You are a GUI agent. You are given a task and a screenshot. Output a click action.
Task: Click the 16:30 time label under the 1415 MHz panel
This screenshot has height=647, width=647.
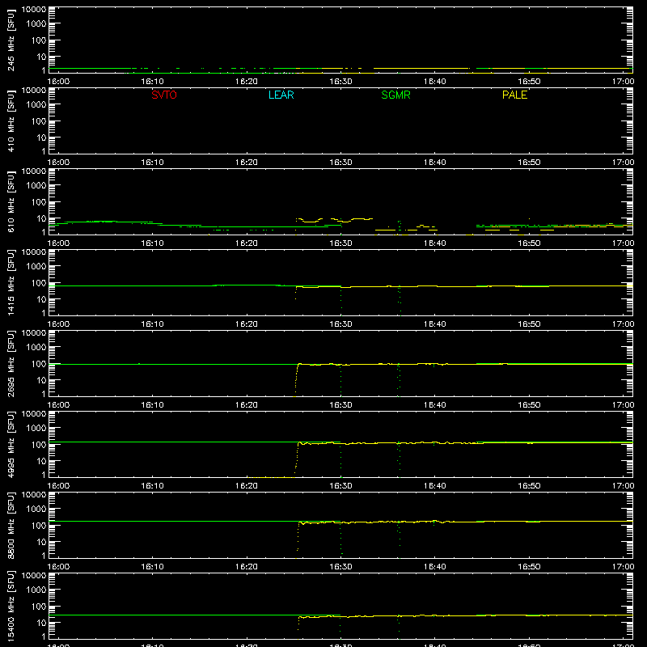340,324
